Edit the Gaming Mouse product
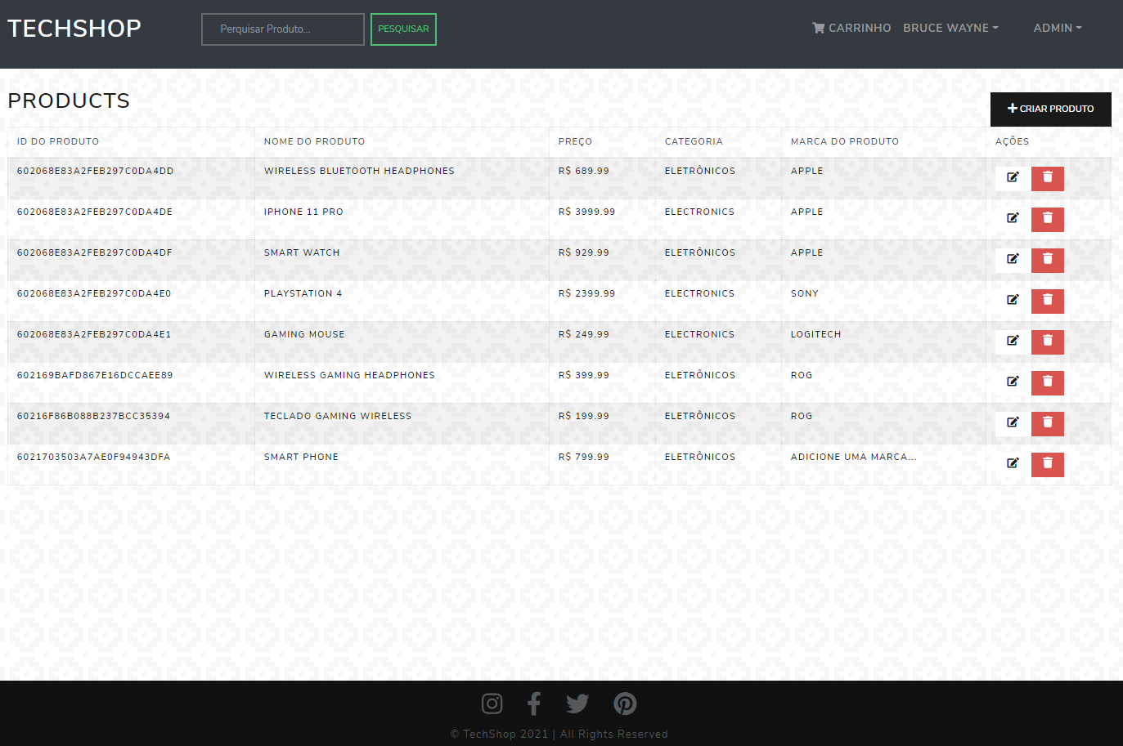The image size is (1123, 746). [1013, 341]
